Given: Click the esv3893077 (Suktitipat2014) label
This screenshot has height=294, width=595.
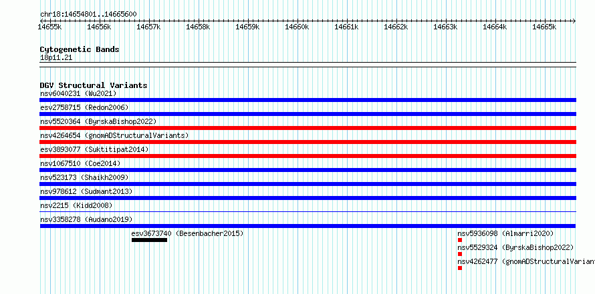Looking at the screenshot, I should [x=94, y=149].
